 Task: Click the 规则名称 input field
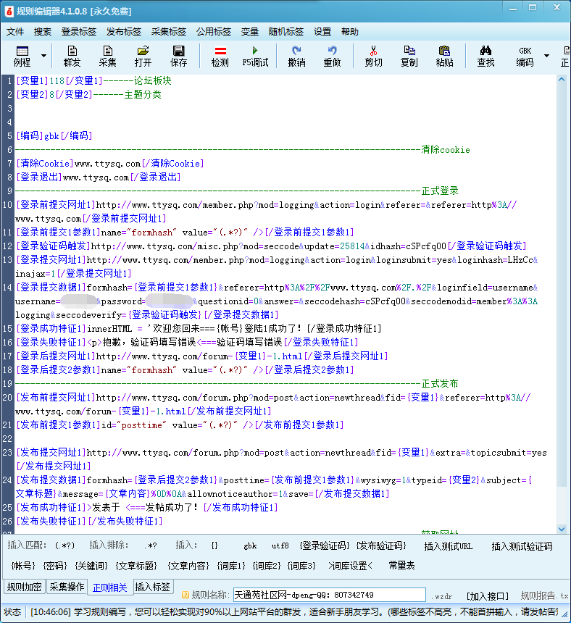click(x=329, y=595)
